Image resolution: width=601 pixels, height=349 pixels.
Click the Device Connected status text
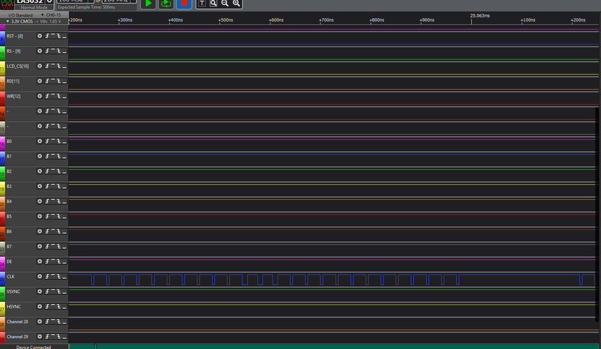tap(33, 347)
